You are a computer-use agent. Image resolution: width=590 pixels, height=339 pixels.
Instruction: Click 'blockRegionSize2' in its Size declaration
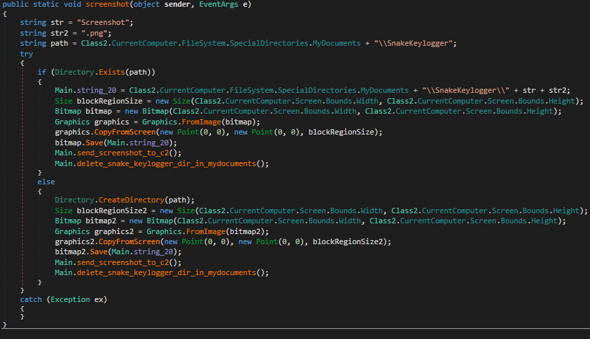(112, 211)
